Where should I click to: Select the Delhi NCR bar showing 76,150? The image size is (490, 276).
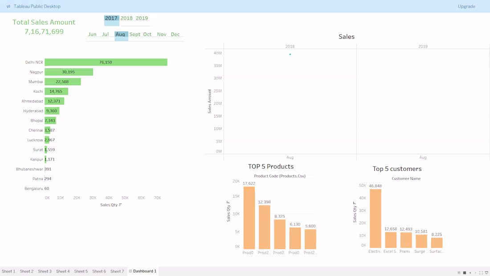106,62
